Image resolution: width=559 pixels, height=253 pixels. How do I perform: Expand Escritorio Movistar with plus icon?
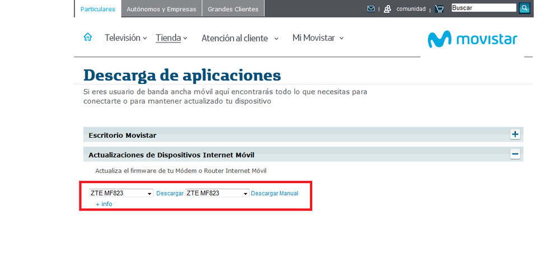515,134
